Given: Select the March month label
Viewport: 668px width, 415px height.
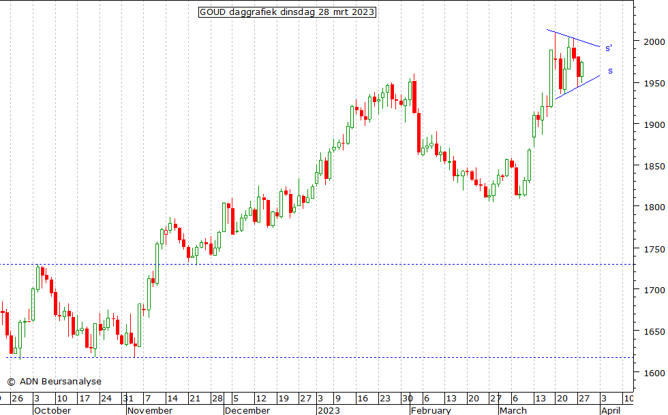Looking at the screenshot, I should click(513, 410).
